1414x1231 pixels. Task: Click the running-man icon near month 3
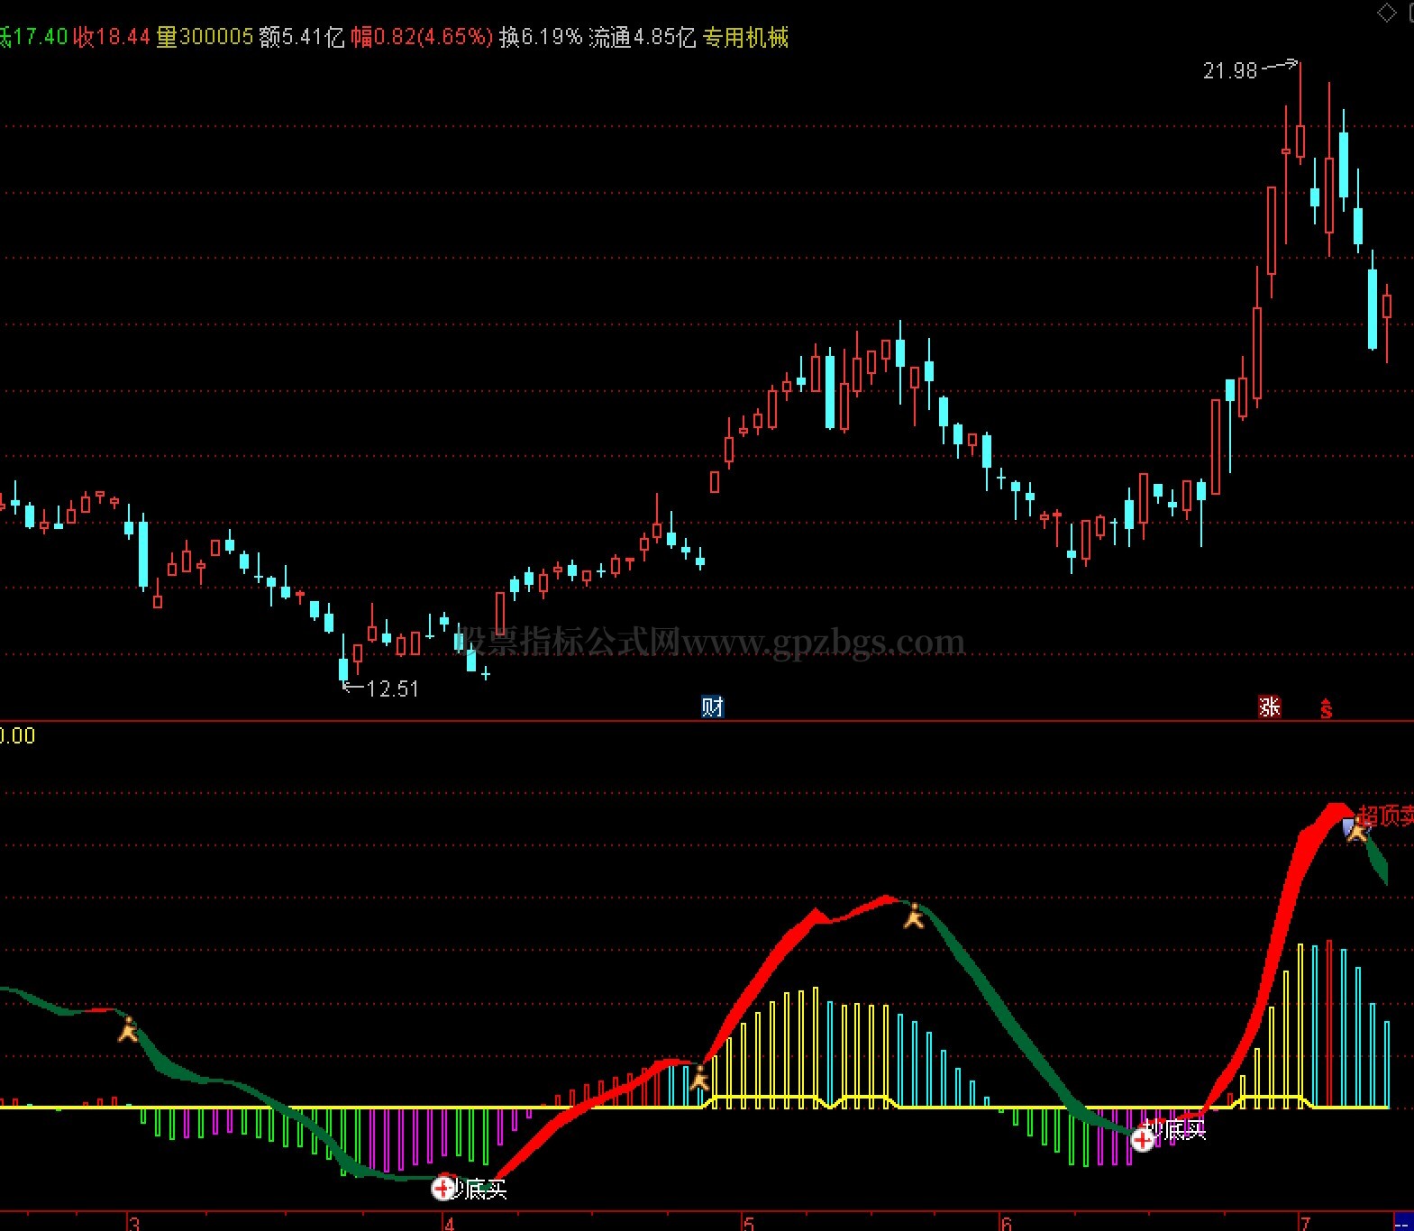tap(128, 1029)
